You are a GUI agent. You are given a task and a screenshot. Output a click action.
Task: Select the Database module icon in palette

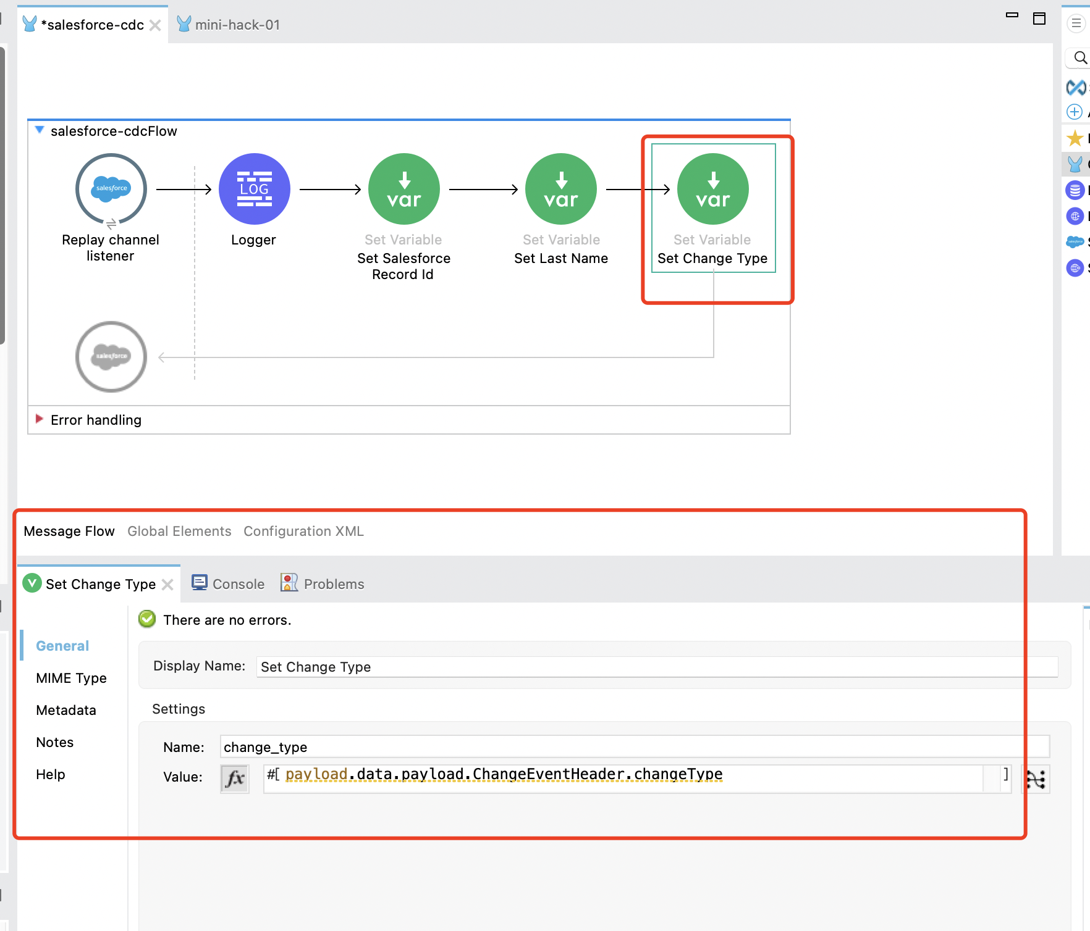click(1075, 190)
